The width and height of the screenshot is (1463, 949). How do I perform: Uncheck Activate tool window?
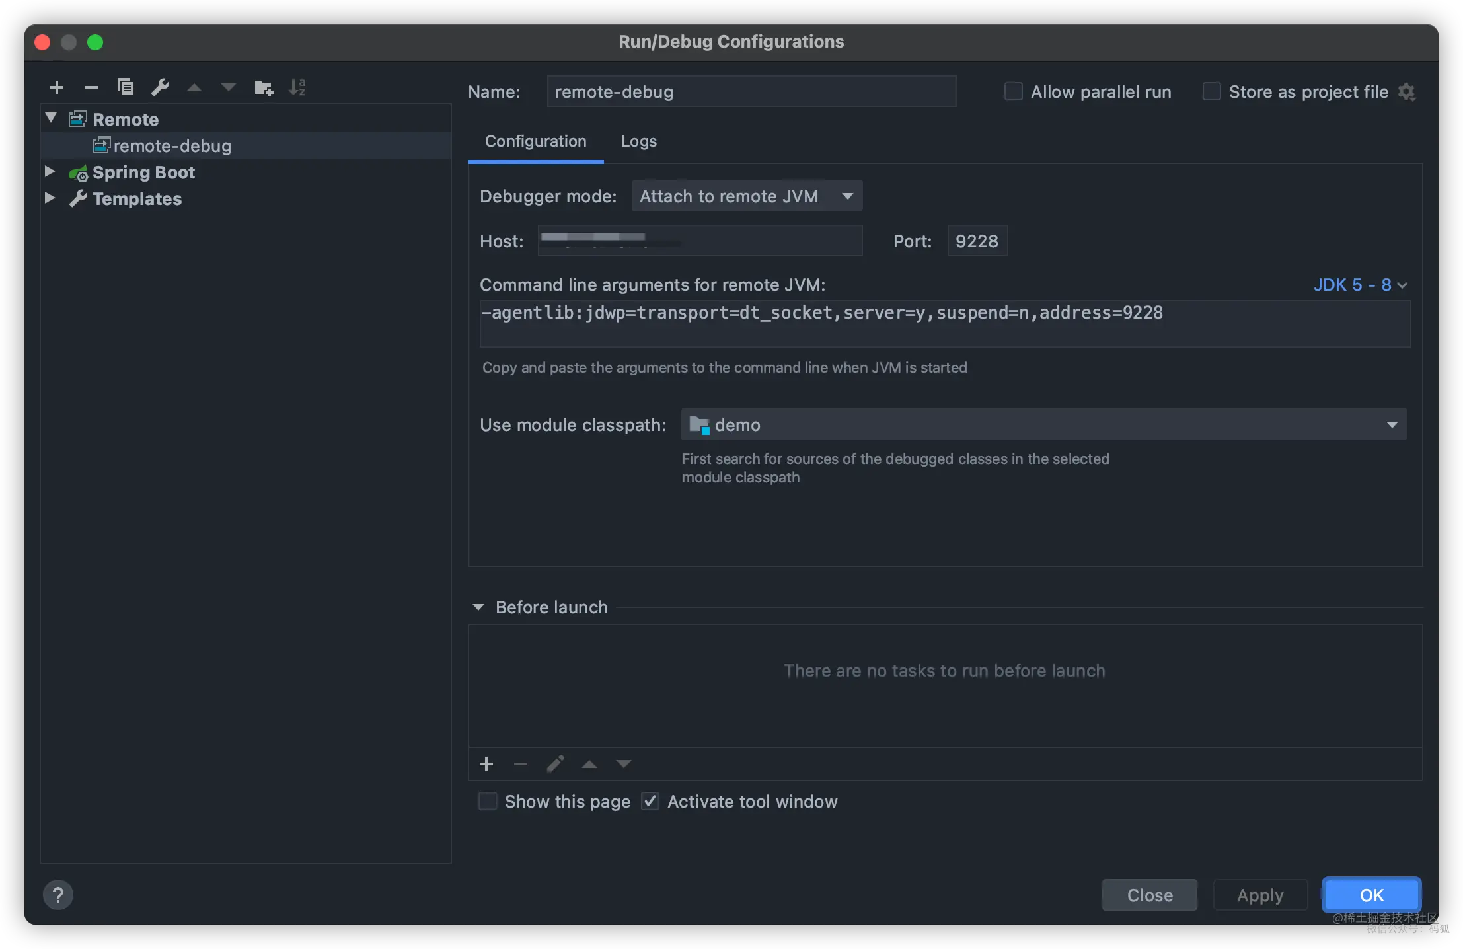[650, 801]
